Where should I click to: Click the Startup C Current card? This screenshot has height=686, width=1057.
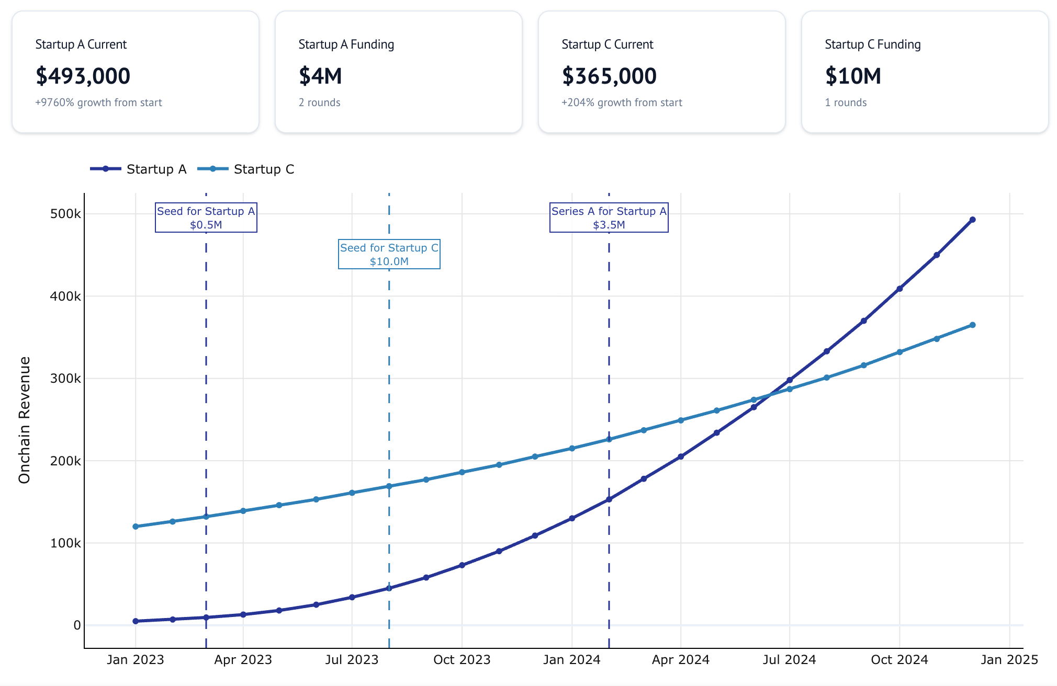coord(662,72)
